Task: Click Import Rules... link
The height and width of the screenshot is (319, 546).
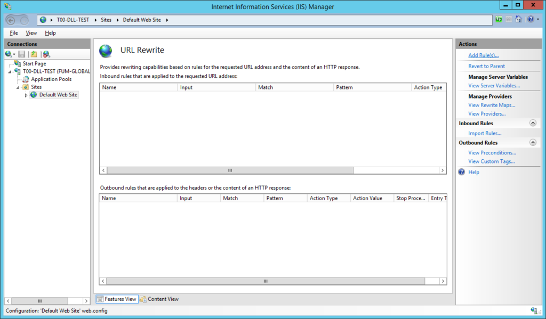Action: [x=485, y=133]
